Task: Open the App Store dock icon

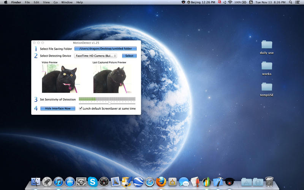Action: pos(70,182)
